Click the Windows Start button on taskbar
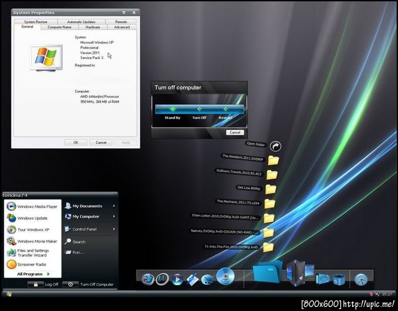Screen dimensions: 398x311 point(9,294)
